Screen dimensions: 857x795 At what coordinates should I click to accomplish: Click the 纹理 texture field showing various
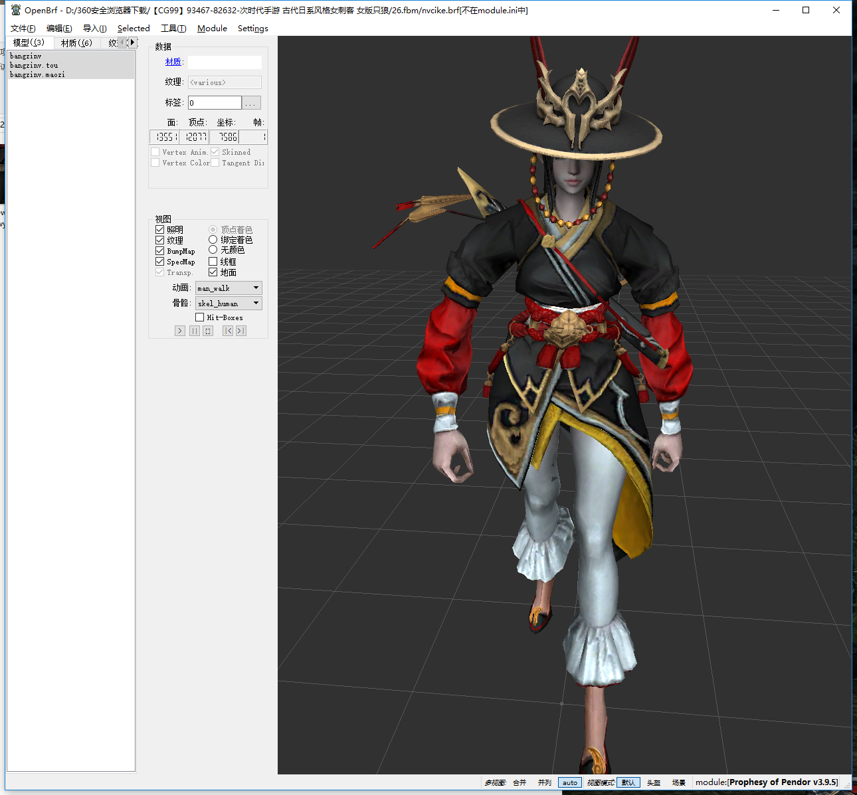point(225,82)
